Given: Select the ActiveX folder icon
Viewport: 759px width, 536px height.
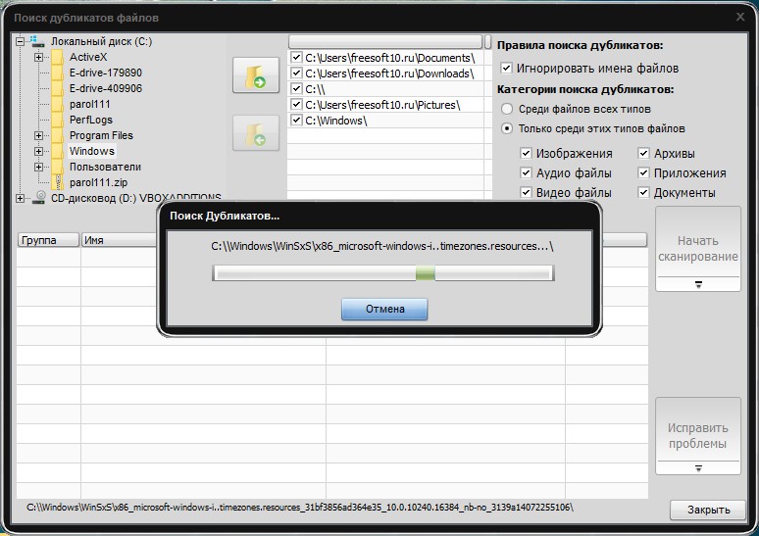Looking at the screenshot, I should pos(58,57).
